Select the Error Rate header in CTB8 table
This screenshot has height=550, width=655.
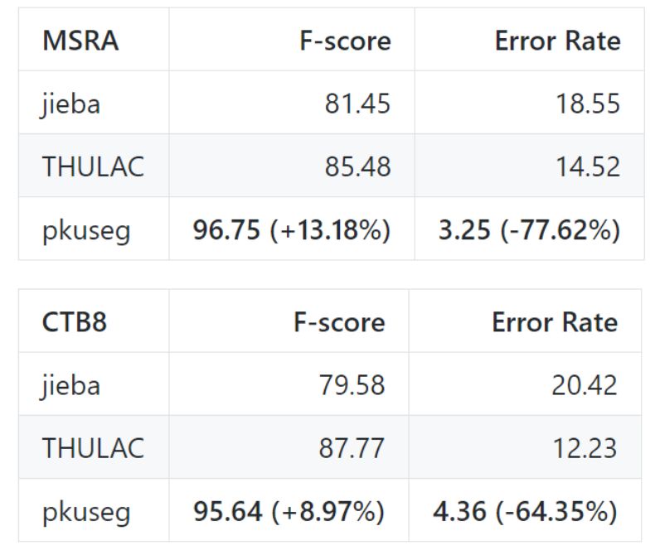554,321
